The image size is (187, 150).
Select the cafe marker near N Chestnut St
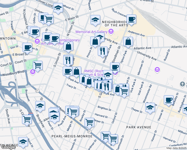[x=35, y=32]
